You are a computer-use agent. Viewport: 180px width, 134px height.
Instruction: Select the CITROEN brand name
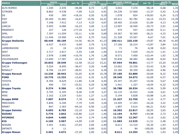[x=7, y=12]
